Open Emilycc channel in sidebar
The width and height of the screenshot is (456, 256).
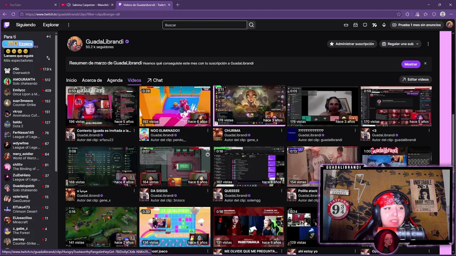pyautogui.click(x=28, y=92)
